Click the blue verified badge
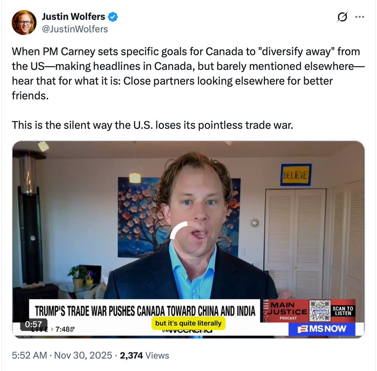The width and height of the screenshot is (377, 371). tap(113, 17)
